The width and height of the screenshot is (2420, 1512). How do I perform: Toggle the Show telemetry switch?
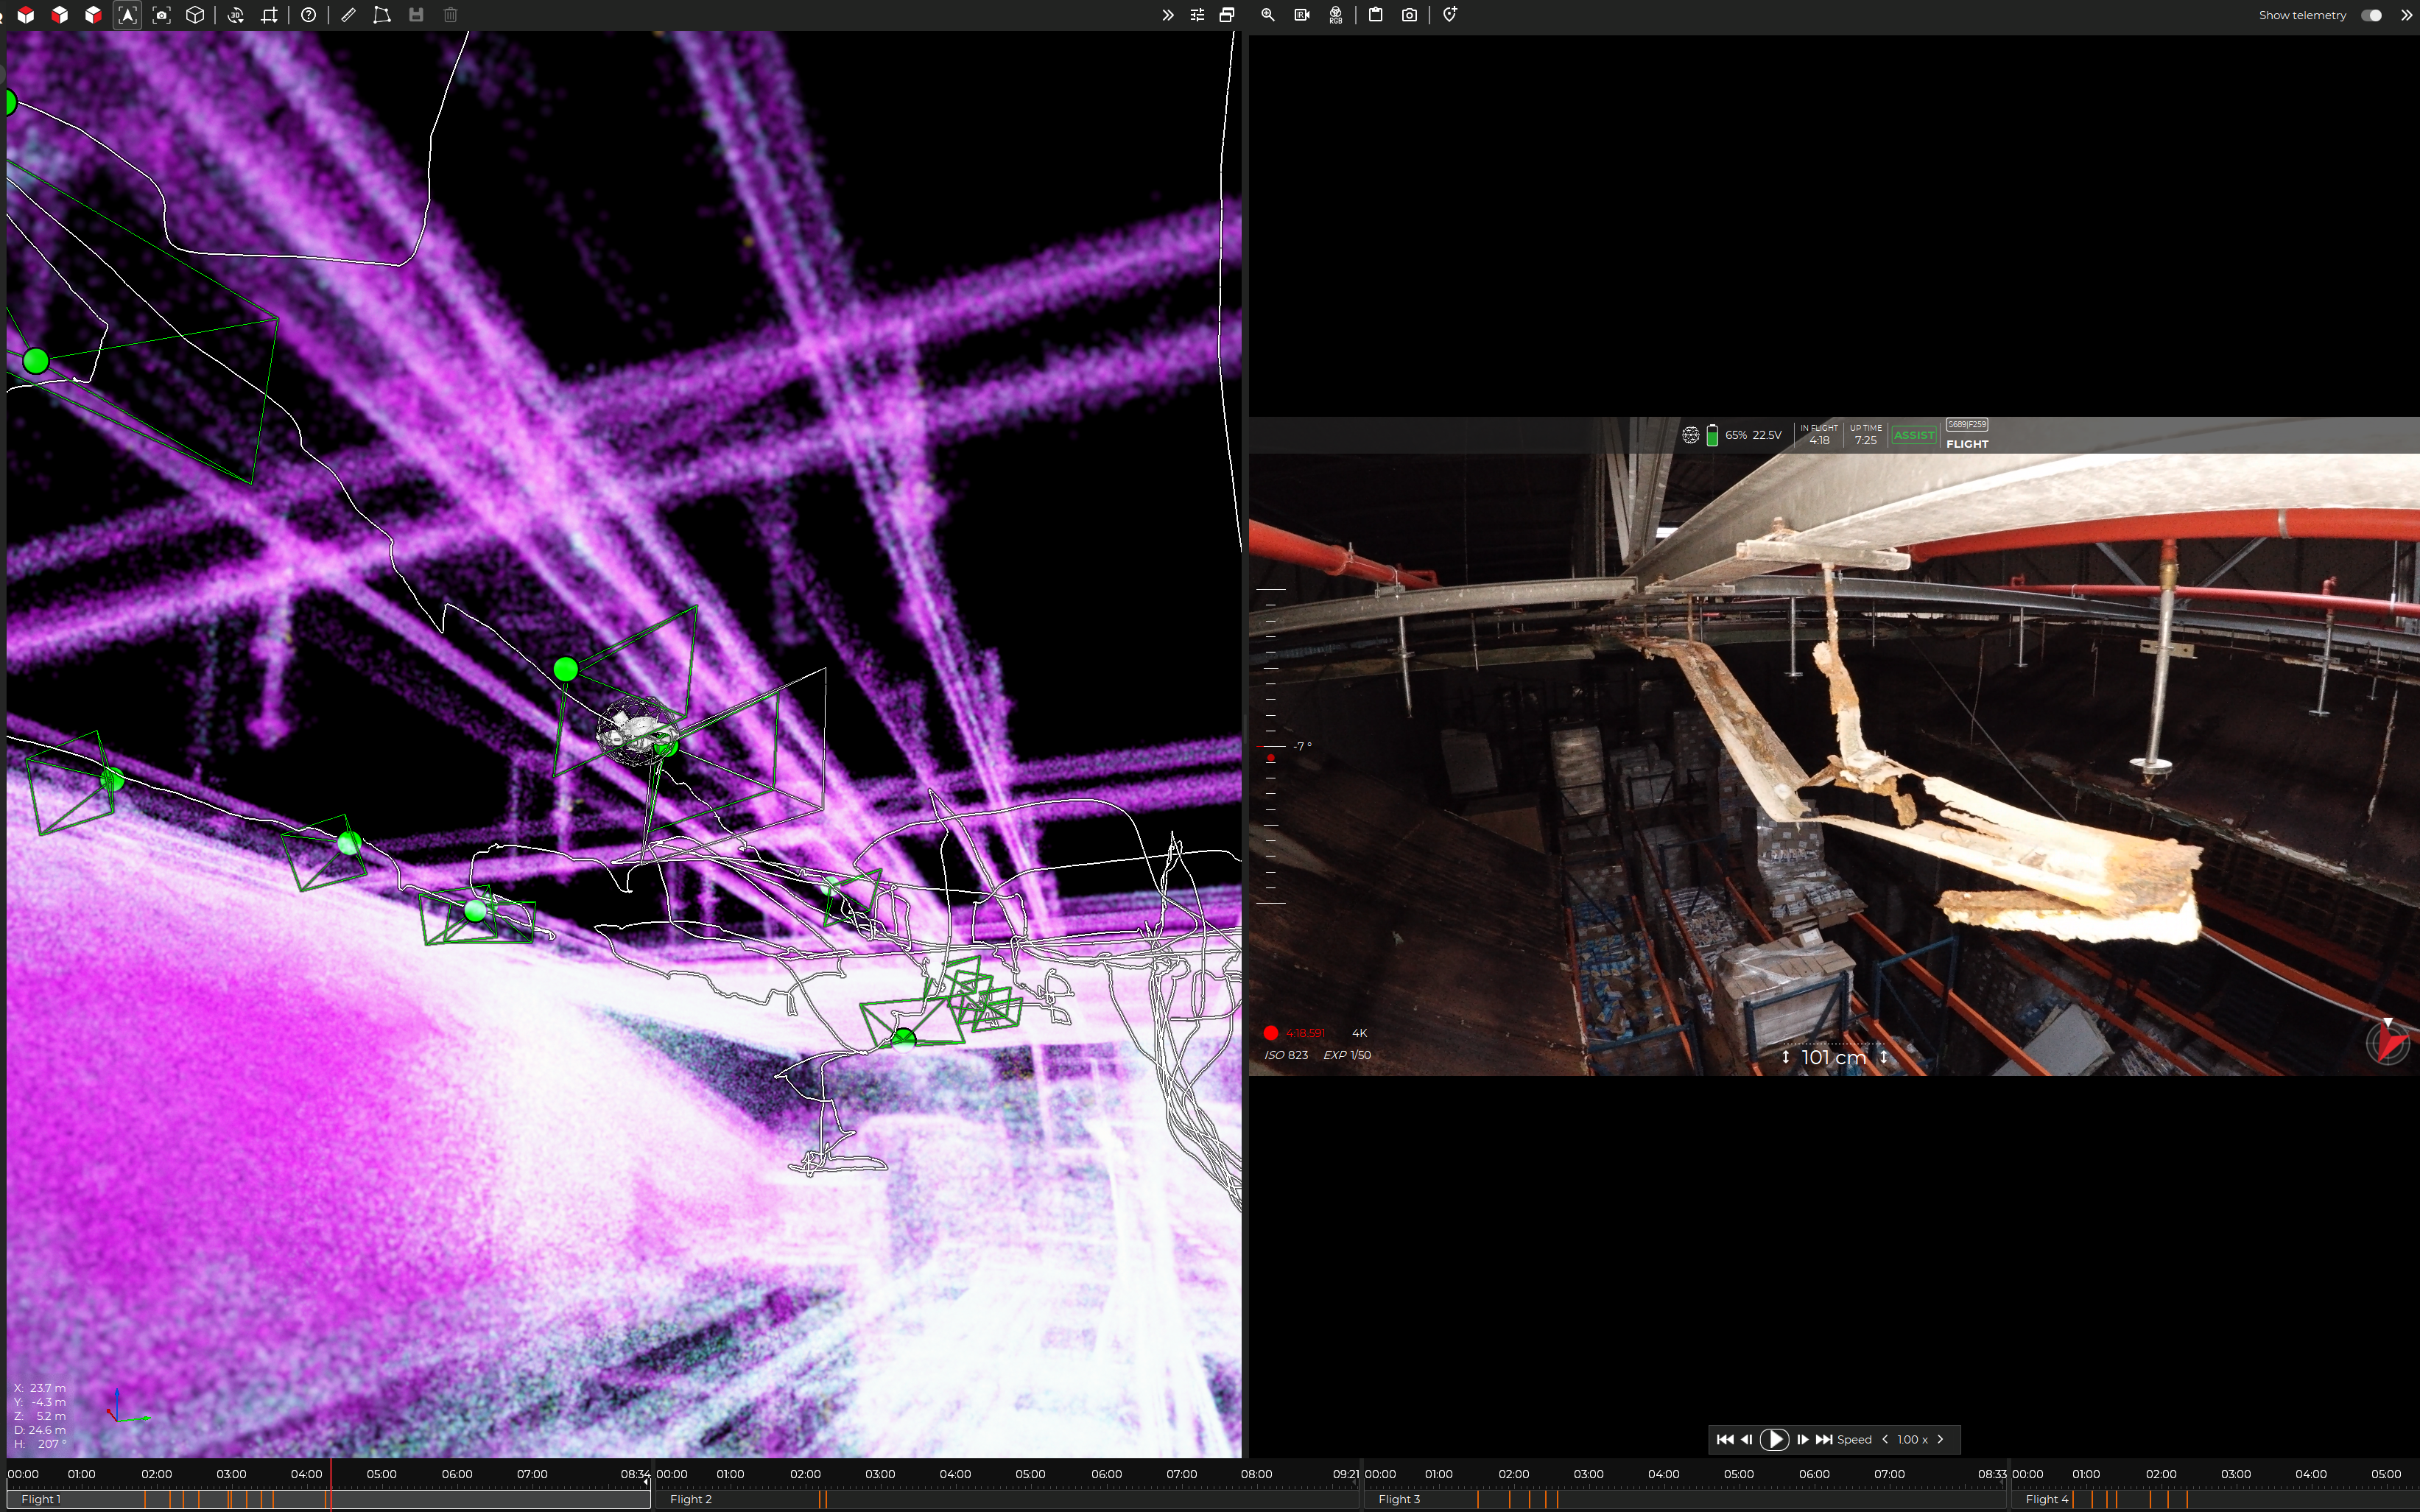[x=2373, y=15]
